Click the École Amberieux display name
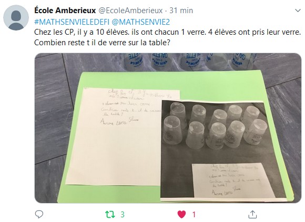The width and height of the screenshot is (305, 222). click(x=65, y=11)
